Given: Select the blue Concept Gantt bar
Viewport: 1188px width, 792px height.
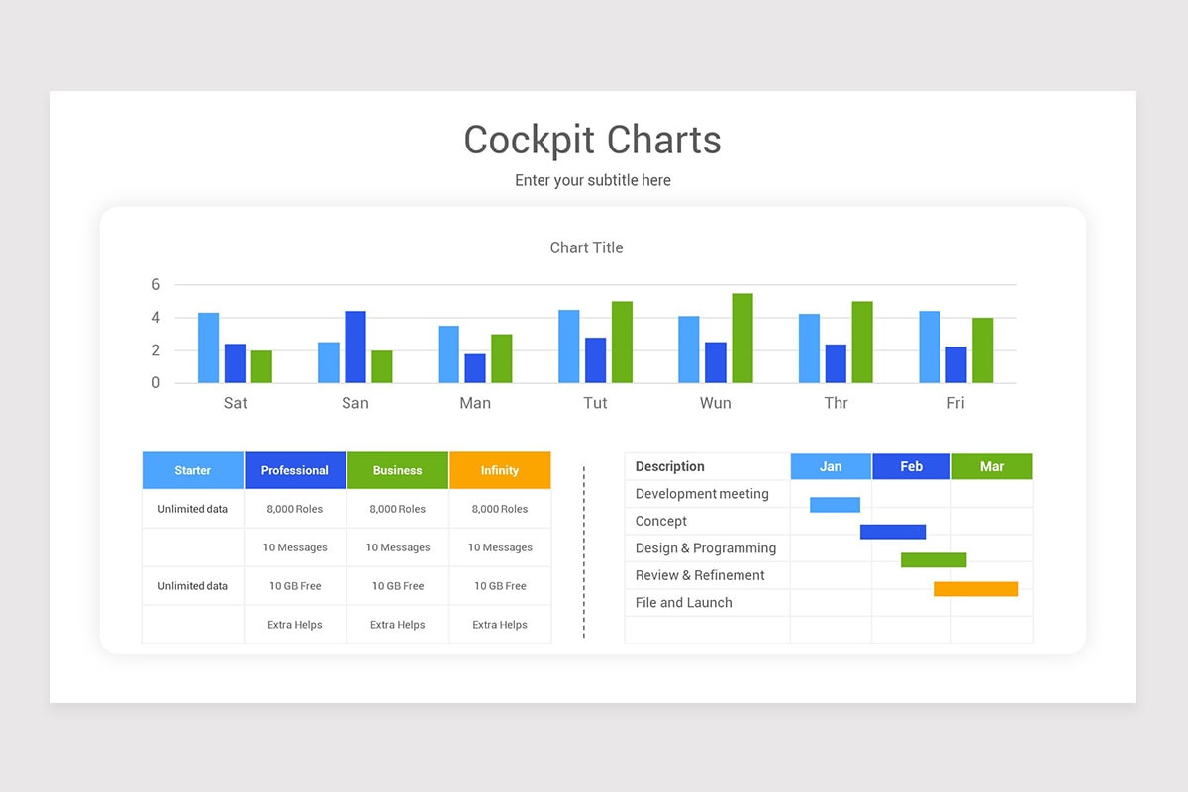Looking at the screenshot, I should pos(893,532).
